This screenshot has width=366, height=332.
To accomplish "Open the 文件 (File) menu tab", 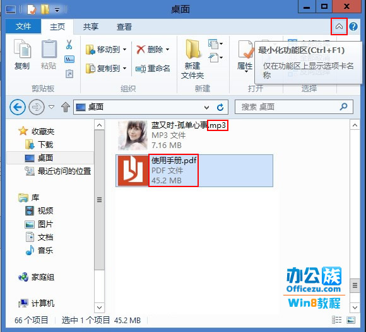I will 23,26.
